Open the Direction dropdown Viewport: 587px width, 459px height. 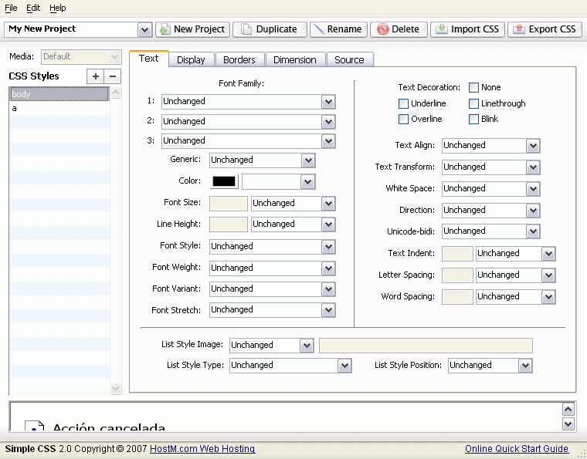tap(533, 211)
